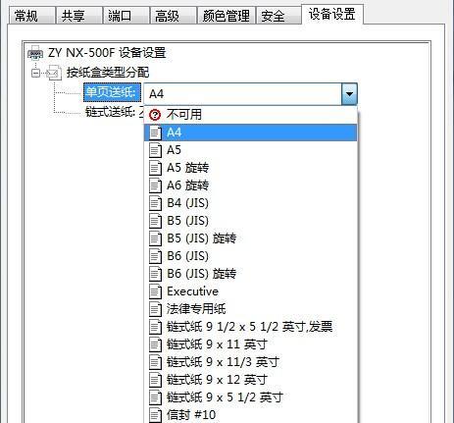Image resolution: width=454 pixels, height=423 pixels.
Task: Select the 设备设置 tab
Action: click(x=332, y=14)
